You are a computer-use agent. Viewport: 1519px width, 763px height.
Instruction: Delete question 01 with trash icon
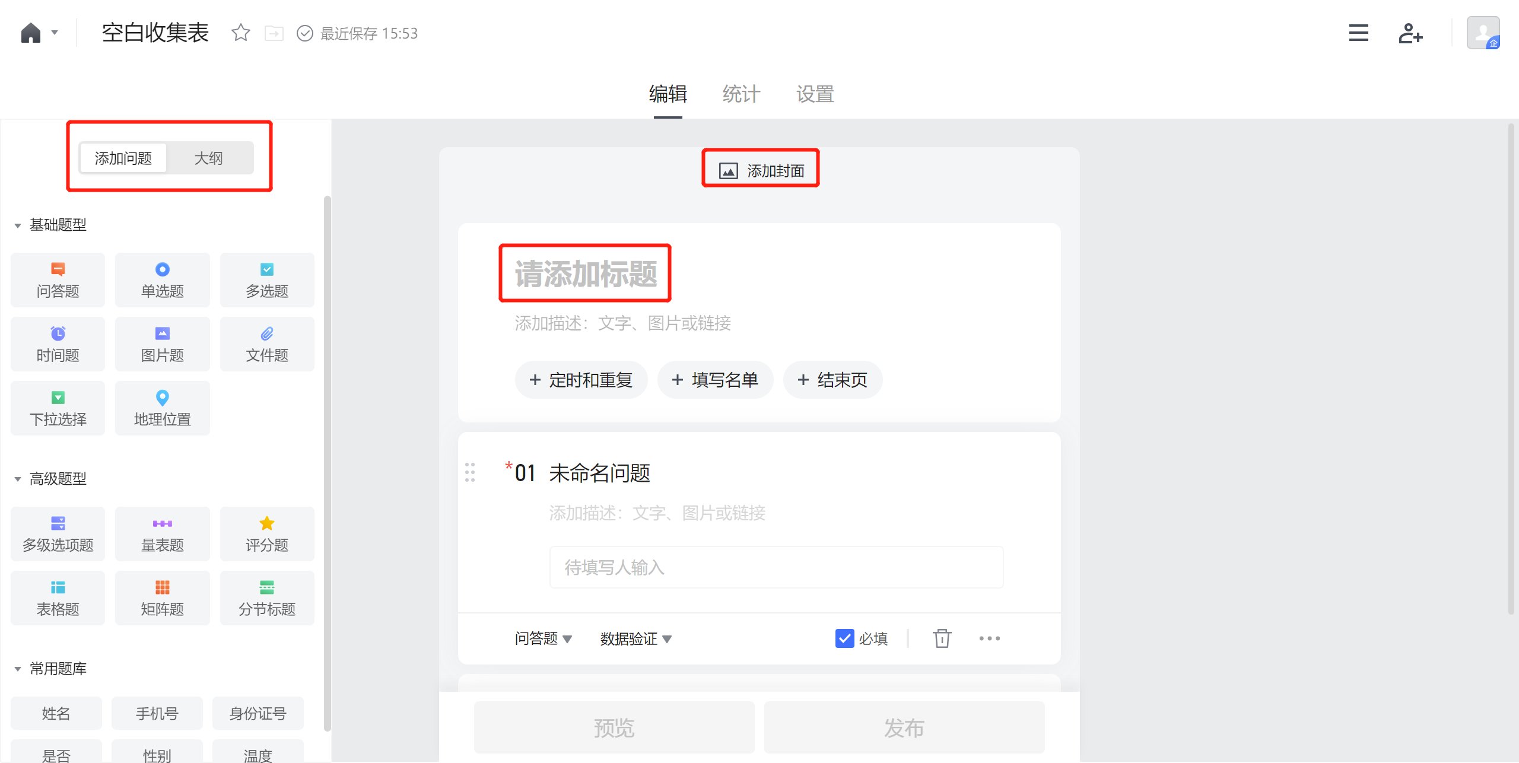pos(942,638)
